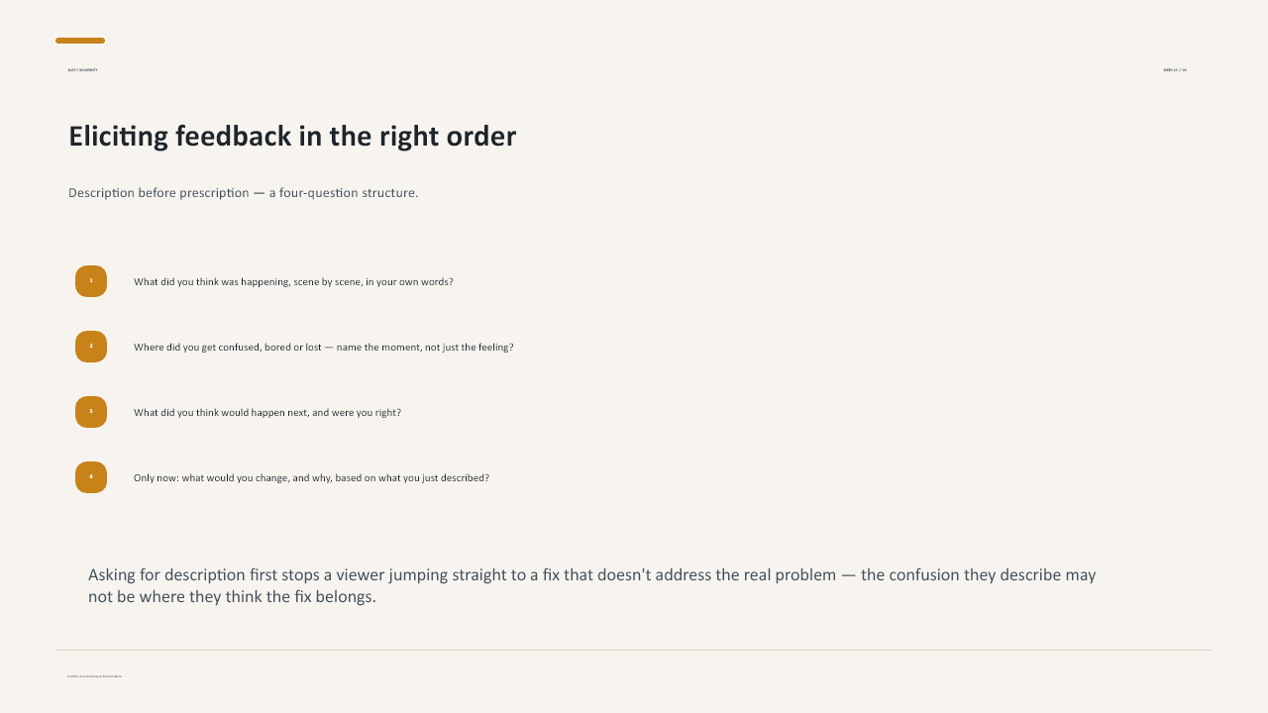Click the small footer text at bottom left

click(x=94, y=676)
